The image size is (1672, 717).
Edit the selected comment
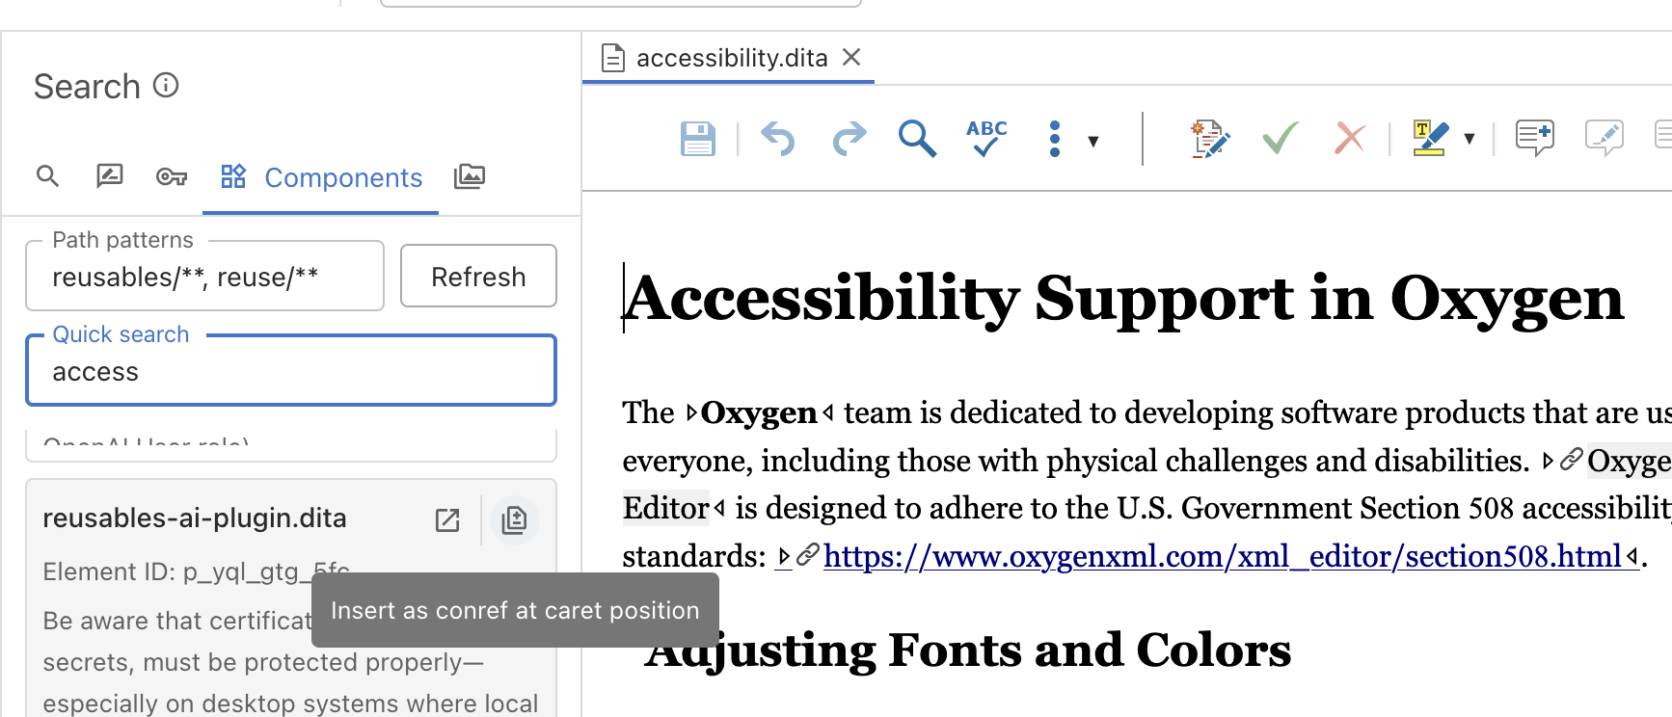point(1605,138)
